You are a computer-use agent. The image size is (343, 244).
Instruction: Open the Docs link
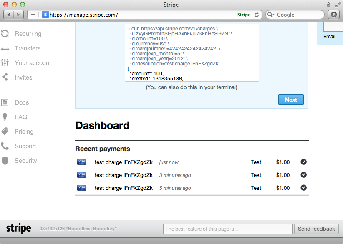[22, 102]
